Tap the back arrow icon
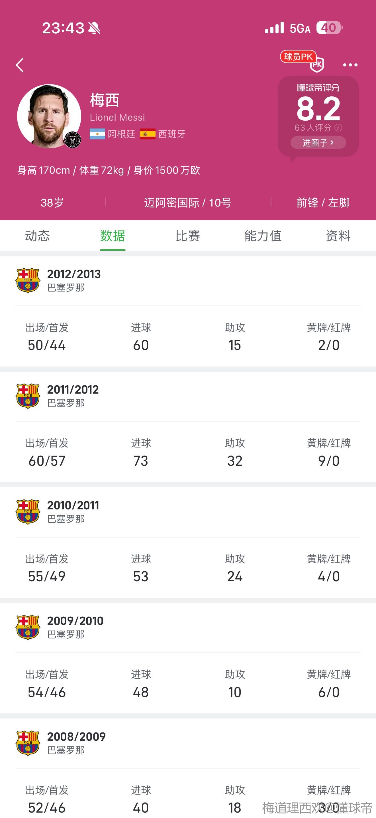This screenshot has height=818, width=376. (20, 65)
